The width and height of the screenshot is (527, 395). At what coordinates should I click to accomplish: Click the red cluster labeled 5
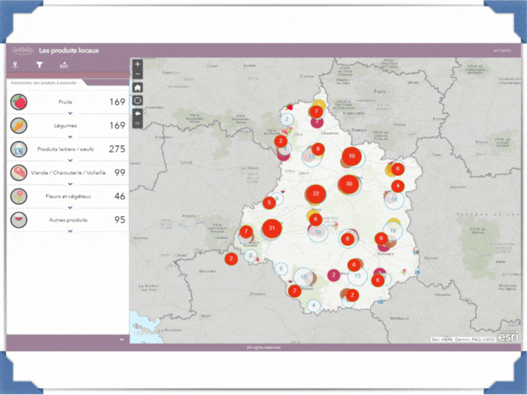click(x=269, y=203)
